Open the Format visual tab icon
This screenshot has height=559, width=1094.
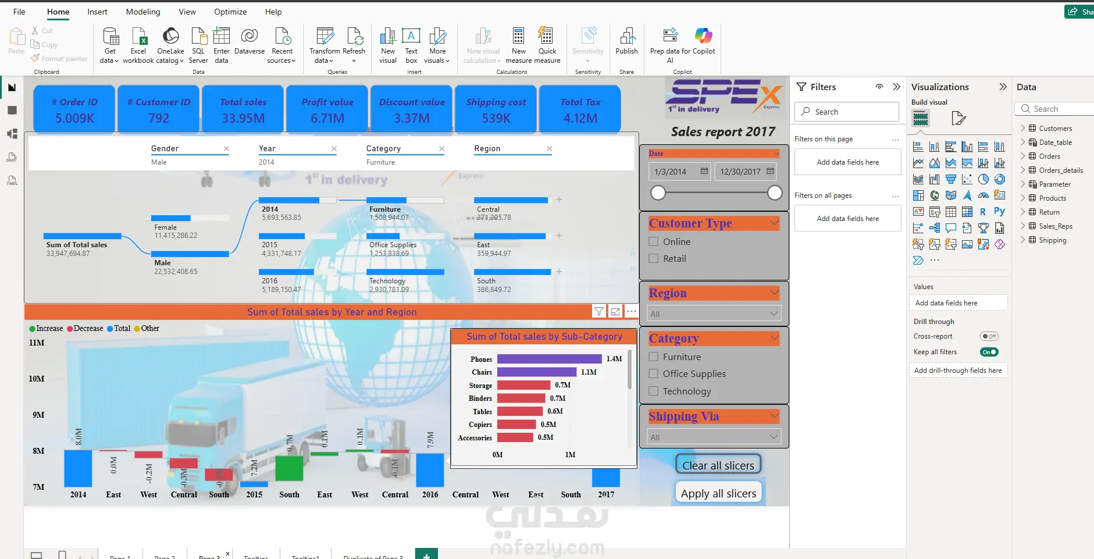tap(958, 119)
